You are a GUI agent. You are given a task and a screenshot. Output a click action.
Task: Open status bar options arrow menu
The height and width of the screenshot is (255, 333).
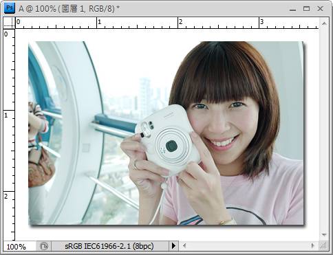(x=173, y=246)
